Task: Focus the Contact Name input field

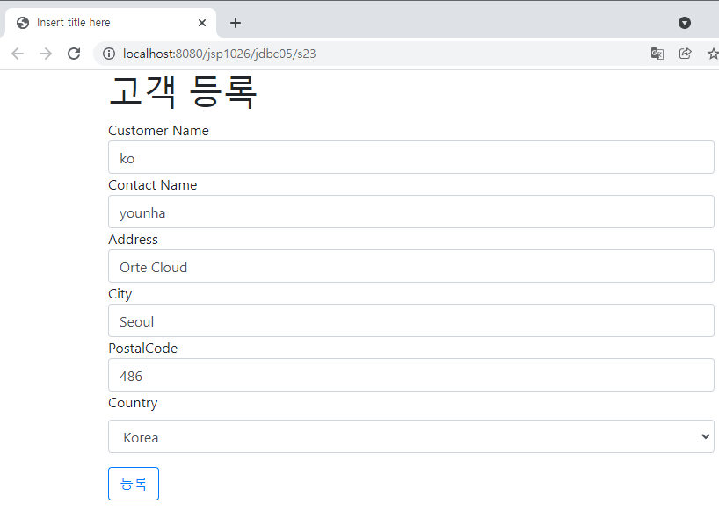Action: point(410,212)
